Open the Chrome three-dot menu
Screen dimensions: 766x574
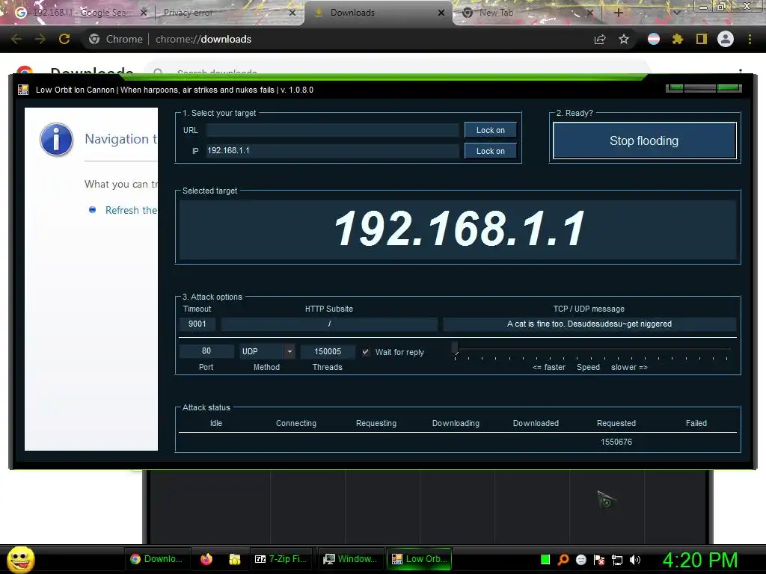pos(750,39)
